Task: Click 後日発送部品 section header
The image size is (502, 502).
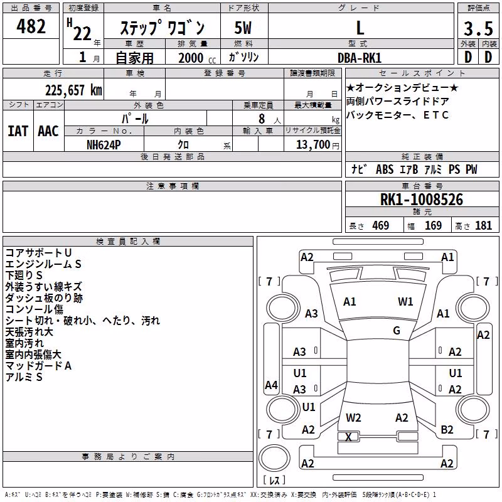Action: click(x=172, y=156)
